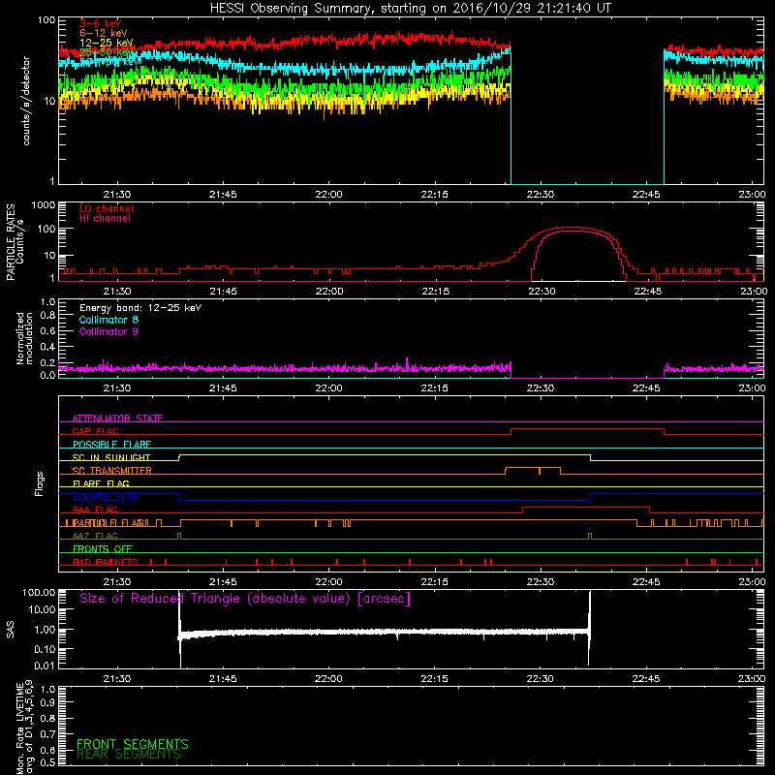Click the 21:45 tick under the modulation plot
This screenshot has width=775, height=775.
(x=223, y=388)
